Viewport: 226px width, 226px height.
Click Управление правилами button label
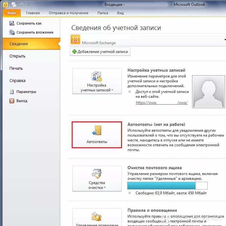[x=97, y=225]
